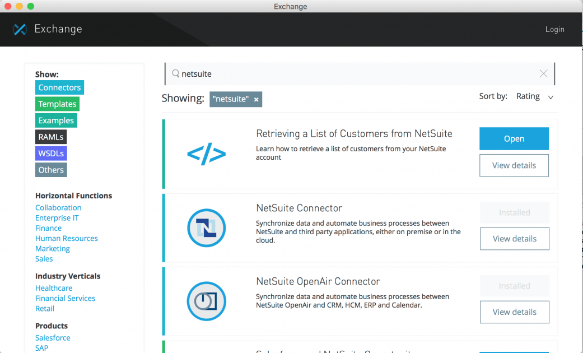The image size is (583, 353).
Task: Open the Sort by Rating dropdown
Action: click(533, 96)
